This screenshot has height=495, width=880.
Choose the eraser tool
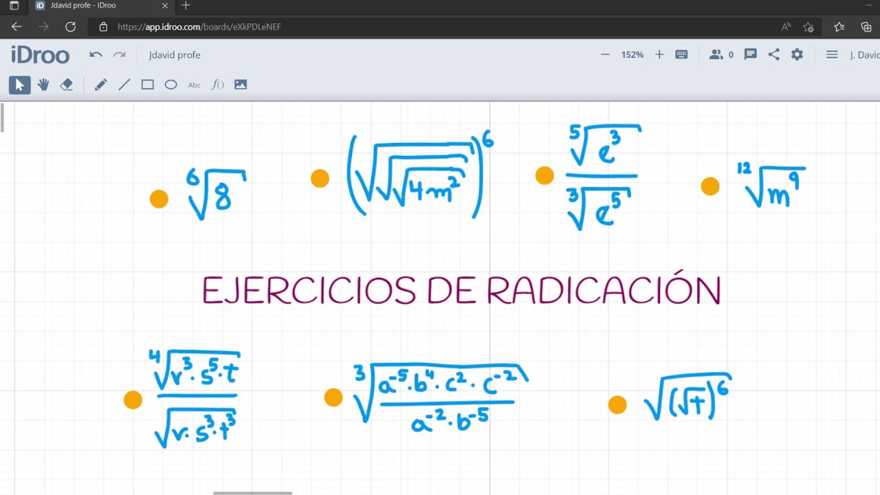[x=67, y=85]
